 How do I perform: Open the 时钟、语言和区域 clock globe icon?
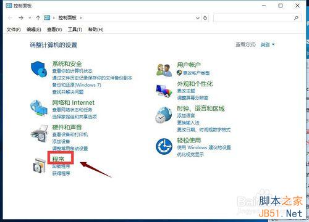[x=164, y=115]
